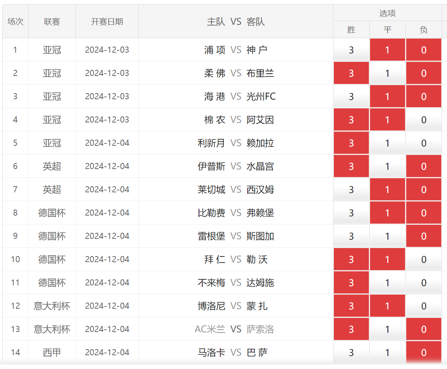Toggle loss option 0 for 海港 VS 光州FC
The width and height of the screenshot is (447, 369).
pos(424,97)
